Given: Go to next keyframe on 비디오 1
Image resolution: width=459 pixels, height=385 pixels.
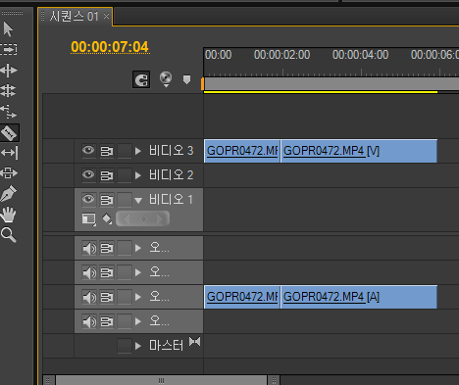Looking at the screenshot, I should pyautogui.click(x=160, y=218).
